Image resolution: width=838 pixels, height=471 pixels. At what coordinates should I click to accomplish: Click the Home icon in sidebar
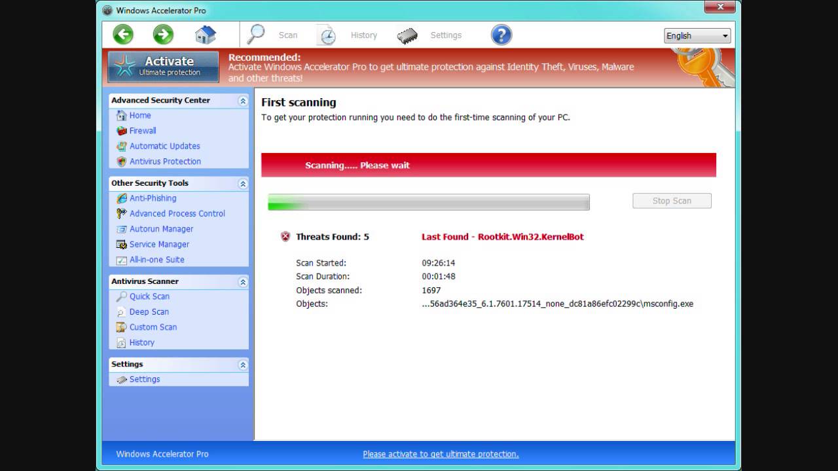pyautogui.click(x=121, y=116)
